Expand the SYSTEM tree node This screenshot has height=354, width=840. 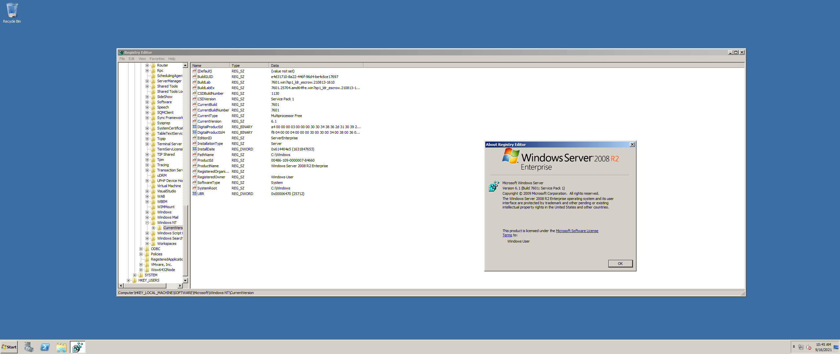click(x=135, y=275)
